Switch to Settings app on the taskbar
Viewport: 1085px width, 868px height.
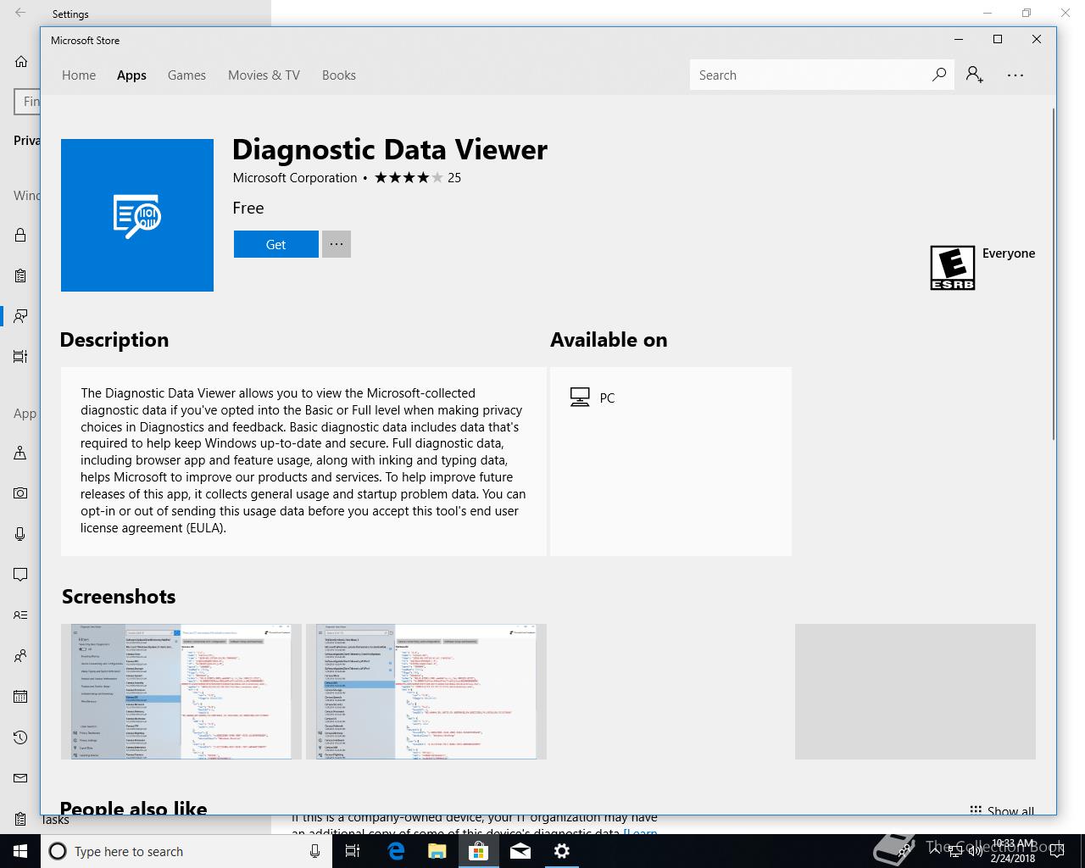562,851
